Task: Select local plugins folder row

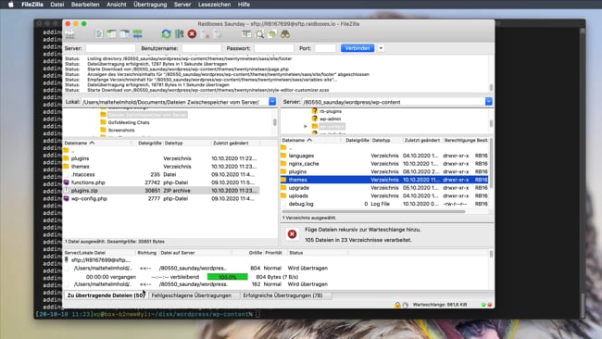Action: (x=161, y=158)
